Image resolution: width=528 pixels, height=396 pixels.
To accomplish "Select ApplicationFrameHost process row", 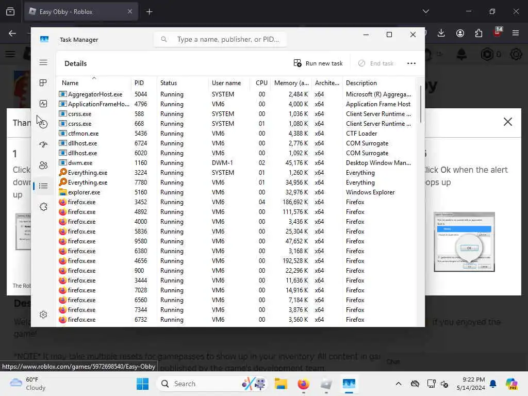I will coord(237,104).
